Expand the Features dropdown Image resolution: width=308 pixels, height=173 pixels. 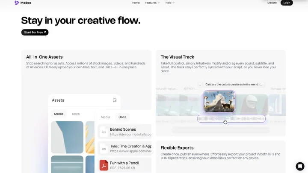(152, 3)
